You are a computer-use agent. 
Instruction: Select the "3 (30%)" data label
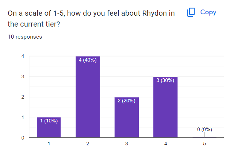pyautogui.click(x=165, y=81)
